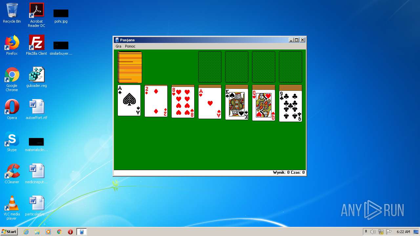Select the autoeffort.rtf document

point(36,109)
